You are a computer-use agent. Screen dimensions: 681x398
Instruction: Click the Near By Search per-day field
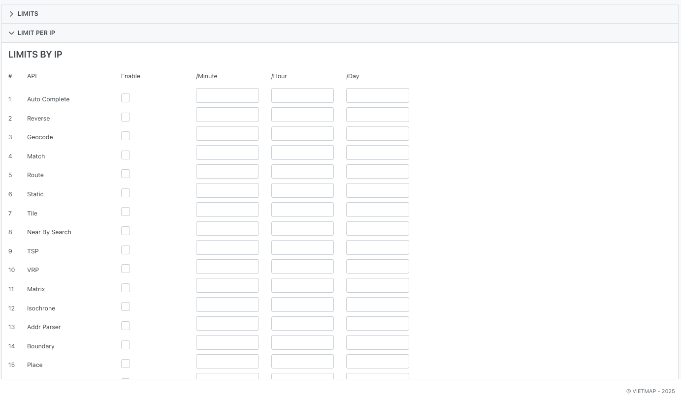[x=377, y=229]
